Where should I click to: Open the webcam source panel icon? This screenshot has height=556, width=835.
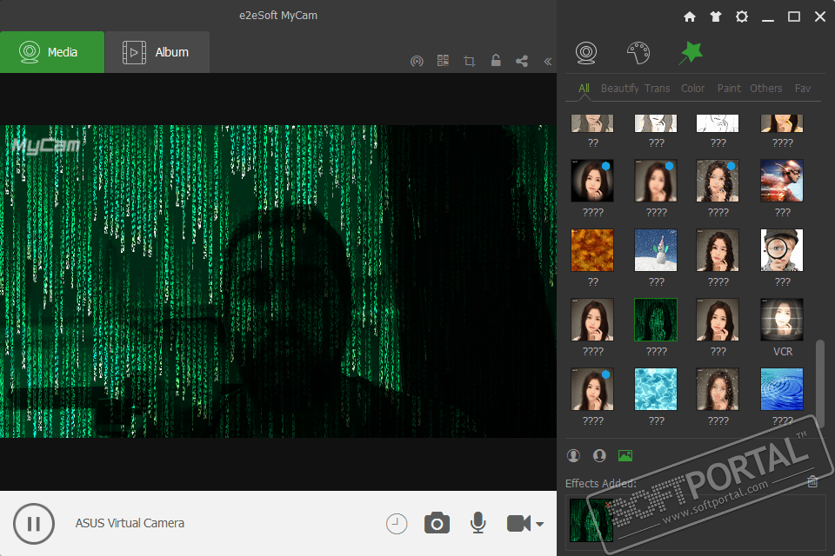point(586,53)
